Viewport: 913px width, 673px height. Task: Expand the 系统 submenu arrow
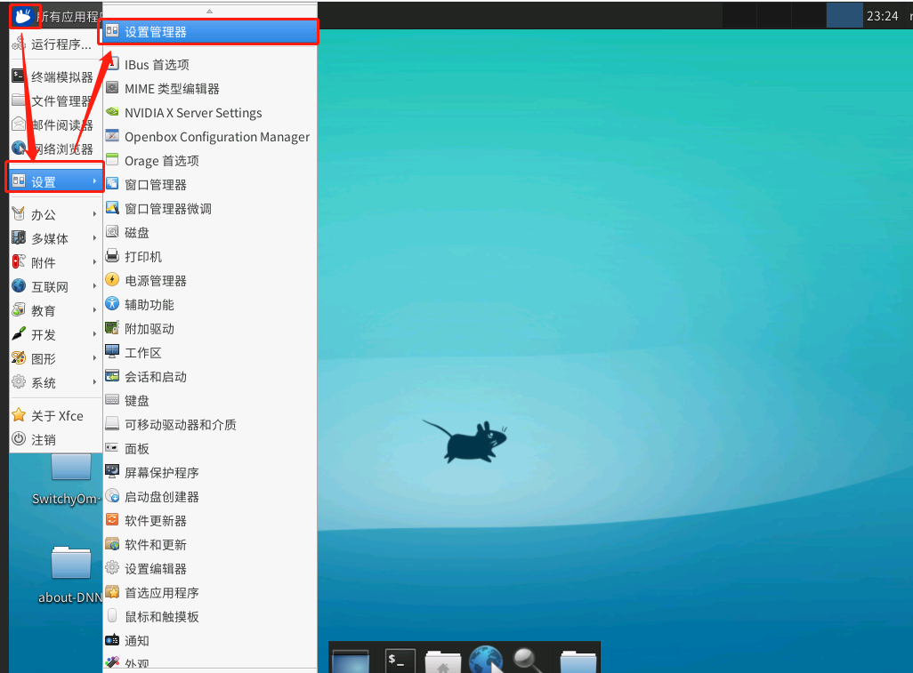[x=94, y=382]
